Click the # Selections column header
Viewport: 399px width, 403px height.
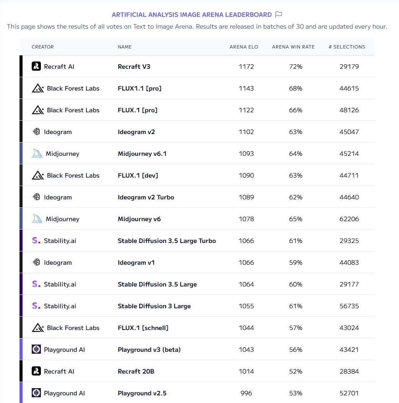pos(347,47)
